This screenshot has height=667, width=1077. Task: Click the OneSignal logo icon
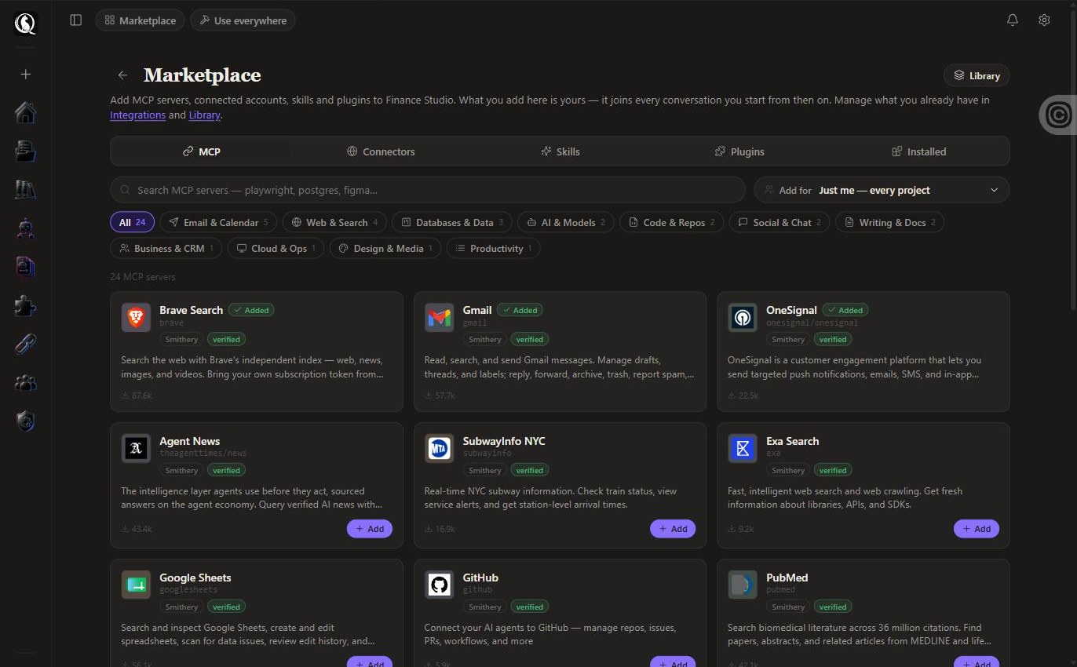point(743,318)
